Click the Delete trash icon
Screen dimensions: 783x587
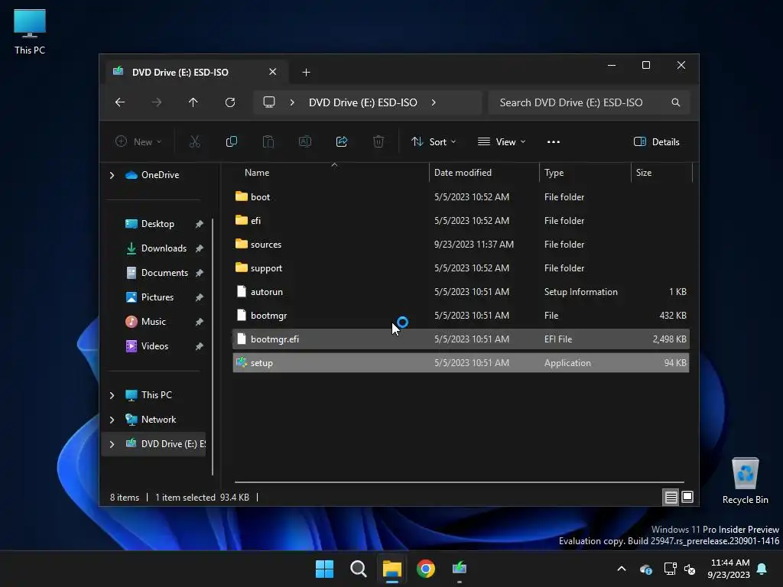(x=379, y=141)
